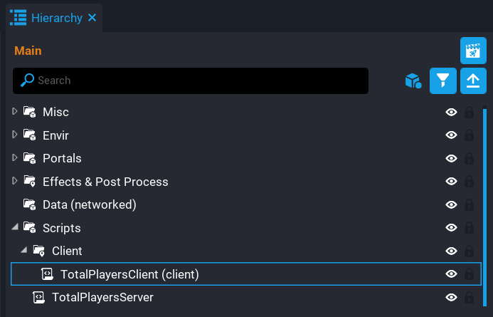The image size is (493, 317).
Task: Click the Main hierarchy label
Action: [28, 51]
